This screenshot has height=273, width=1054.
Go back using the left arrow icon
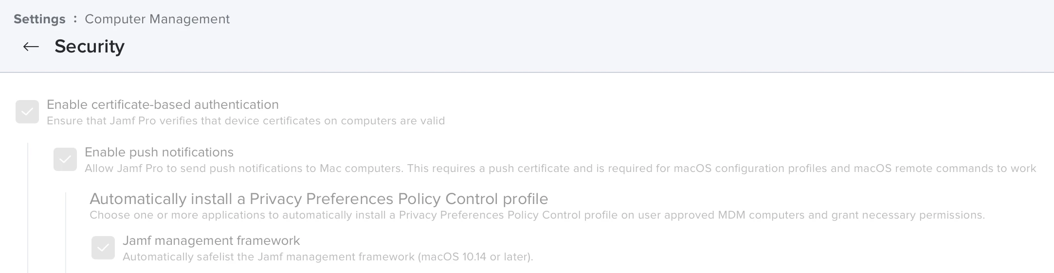pos(31,47)
